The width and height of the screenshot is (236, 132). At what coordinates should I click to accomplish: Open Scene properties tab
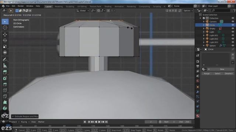(198, 76)
